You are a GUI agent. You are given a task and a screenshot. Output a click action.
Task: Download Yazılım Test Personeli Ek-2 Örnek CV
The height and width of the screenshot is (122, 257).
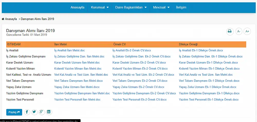pyautogui.click(x=139, y=99)
